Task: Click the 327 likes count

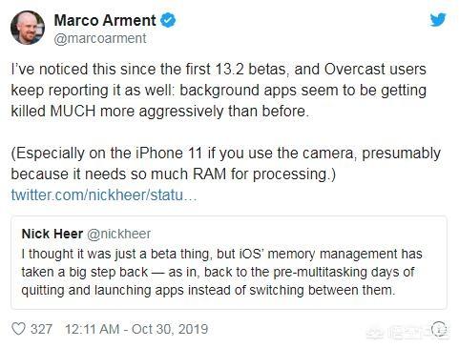Action: [x=41, y=329]
